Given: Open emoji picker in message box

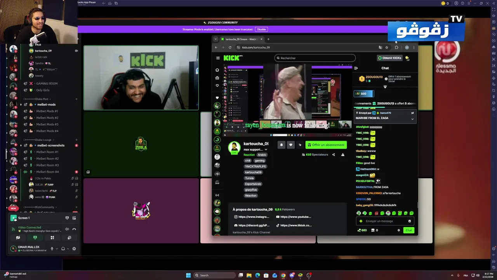Looking at the screenshot, I should (409, 221).
